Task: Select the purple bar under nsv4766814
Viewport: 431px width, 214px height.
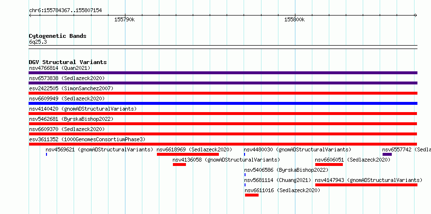Action: (x=223, y=73)
